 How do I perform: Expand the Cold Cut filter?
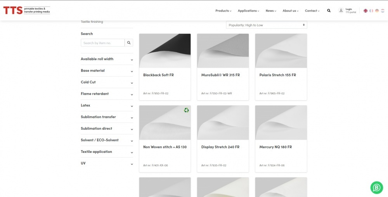click(107, 82)
